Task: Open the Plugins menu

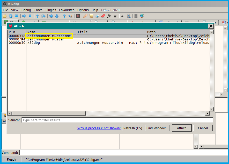Action: pos(51,10)
